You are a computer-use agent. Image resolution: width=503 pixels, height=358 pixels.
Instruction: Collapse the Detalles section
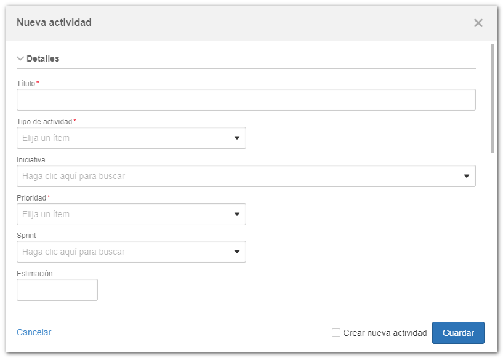pyautogui.click(x=20, y=58)
